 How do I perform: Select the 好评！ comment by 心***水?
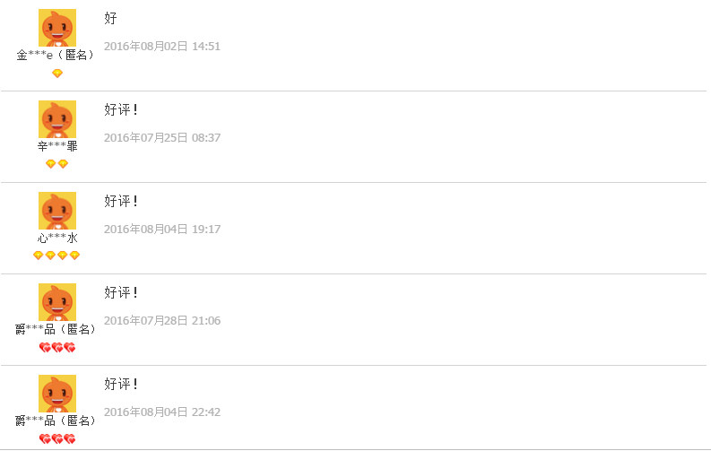tap(121, 201)
